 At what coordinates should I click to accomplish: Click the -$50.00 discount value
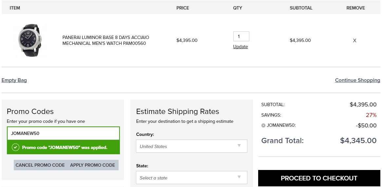[x=366, y=125]
